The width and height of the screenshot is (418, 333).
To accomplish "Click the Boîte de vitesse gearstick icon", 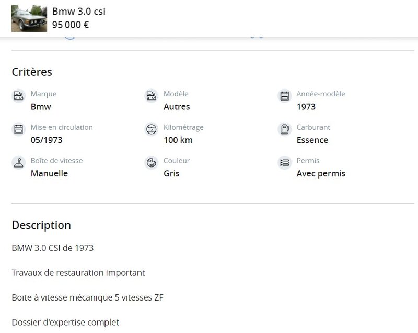I will (18, 162).
